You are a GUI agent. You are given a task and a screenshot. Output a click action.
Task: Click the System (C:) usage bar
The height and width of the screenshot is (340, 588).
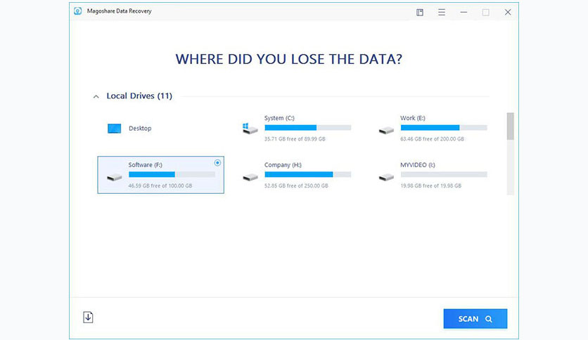coord(308,128)
